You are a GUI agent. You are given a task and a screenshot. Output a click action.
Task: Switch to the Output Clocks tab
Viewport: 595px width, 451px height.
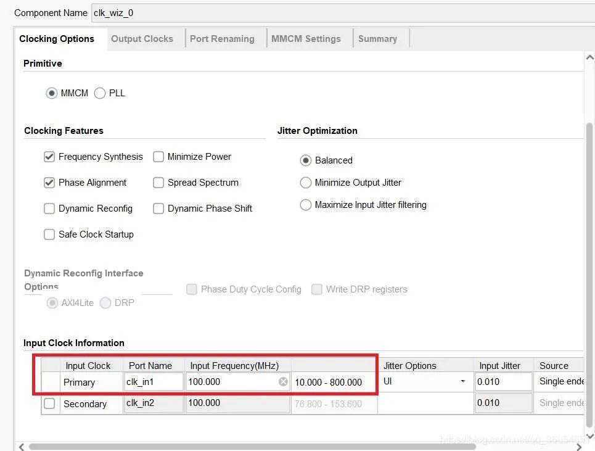pos(142,38)
